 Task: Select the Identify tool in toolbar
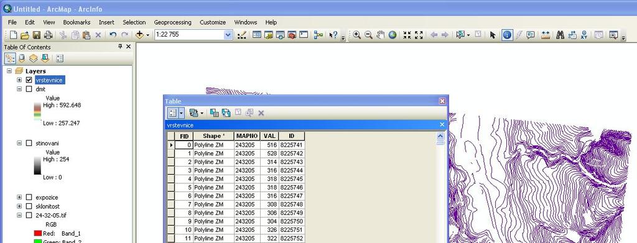[x=506, y=35]
